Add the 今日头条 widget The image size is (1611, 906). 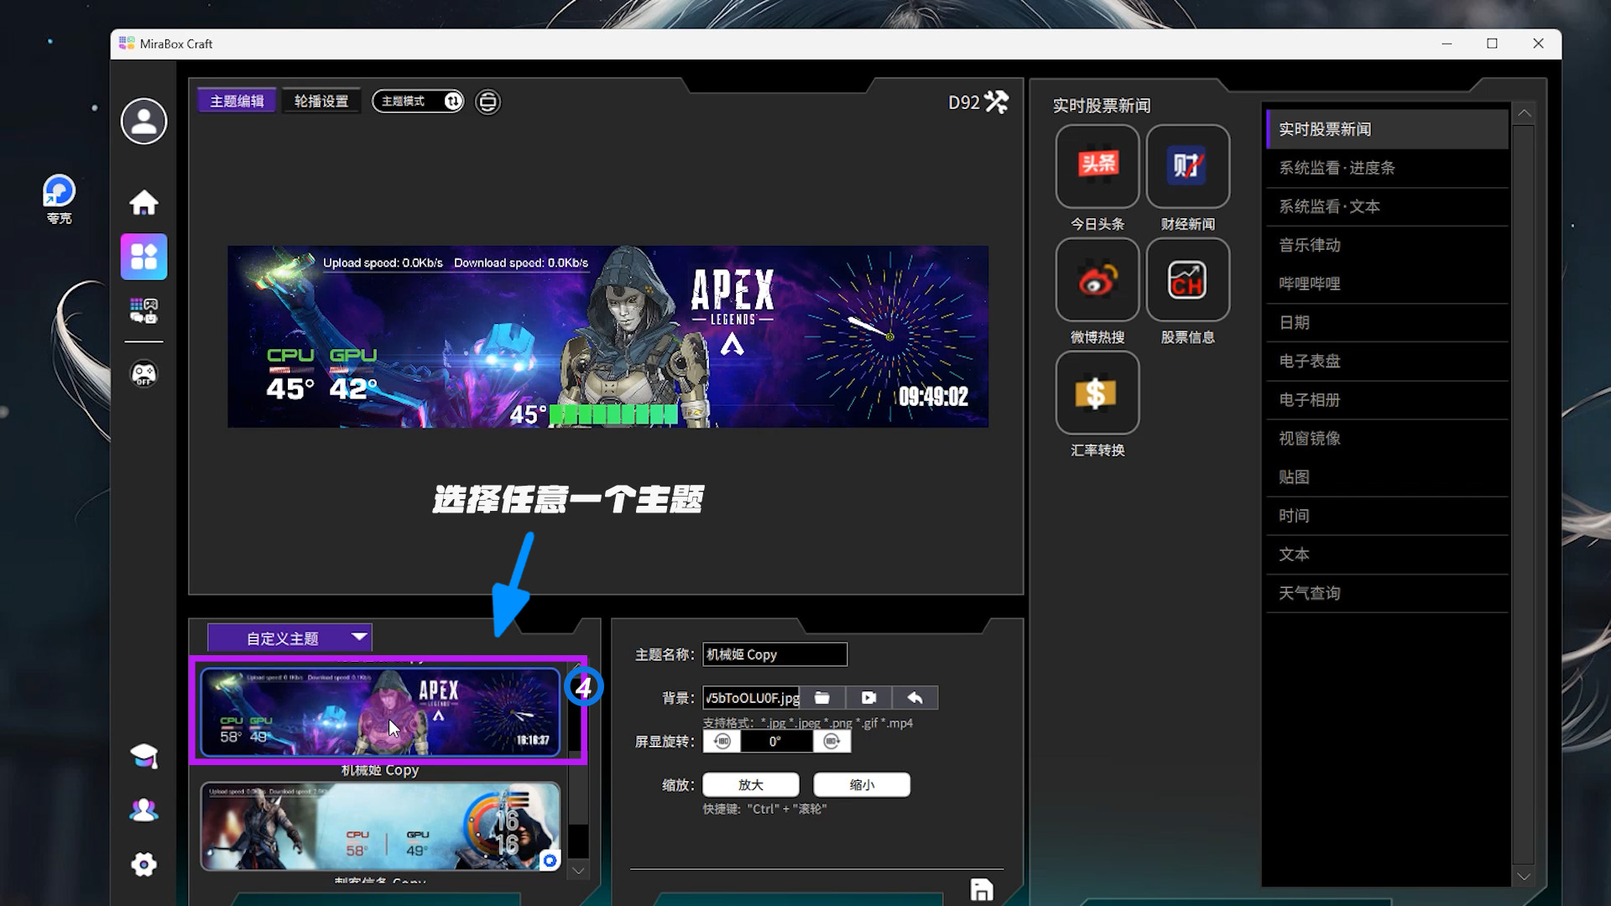click(1097, 166)
